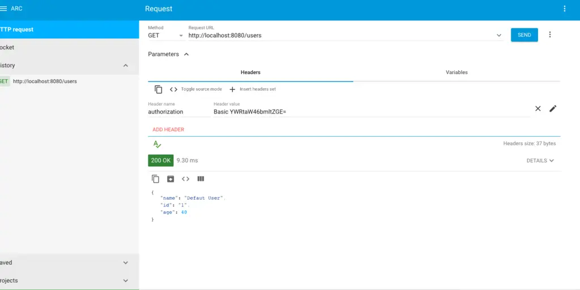Open Socket in sidebar
This screenshot has width=580, height=290.
pyautogui.click(x=69, y=47)
